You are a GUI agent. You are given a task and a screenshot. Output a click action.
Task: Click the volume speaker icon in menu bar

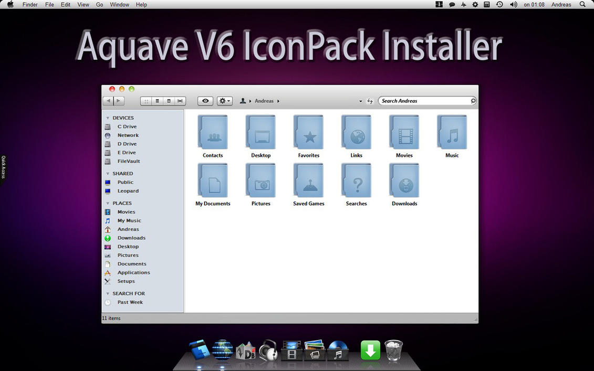513,5
